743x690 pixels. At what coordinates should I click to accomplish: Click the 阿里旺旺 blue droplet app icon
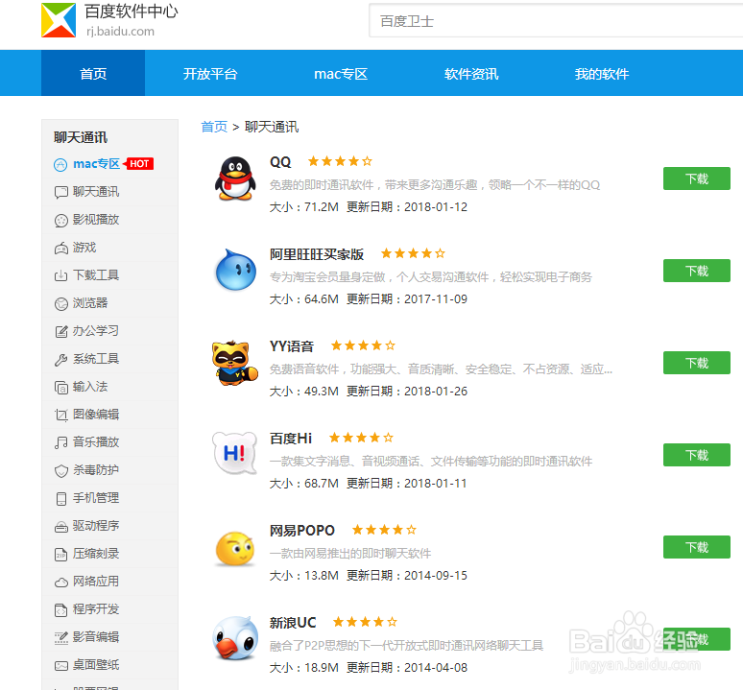point(235,270)
